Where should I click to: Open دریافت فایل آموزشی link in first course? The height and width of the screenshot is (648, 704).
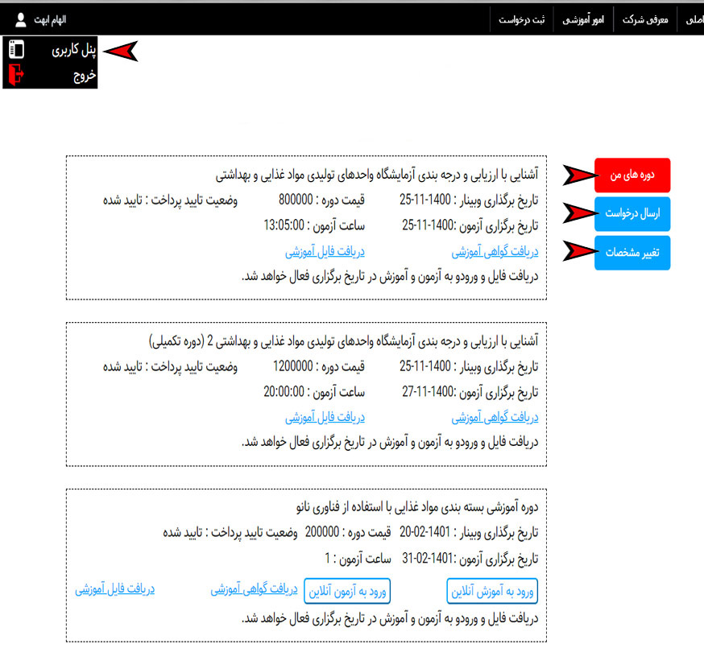coord(325,252)
